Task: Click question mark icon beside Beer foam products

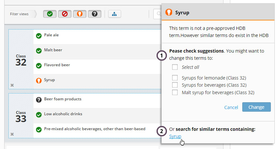Action: tap(39, 100)
